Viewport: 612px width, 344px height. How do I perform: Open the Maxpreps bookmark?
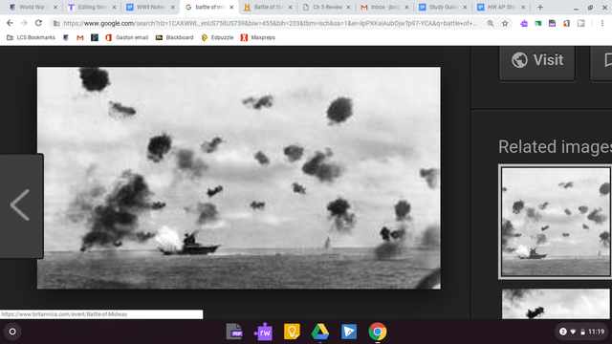click(257, 38)
